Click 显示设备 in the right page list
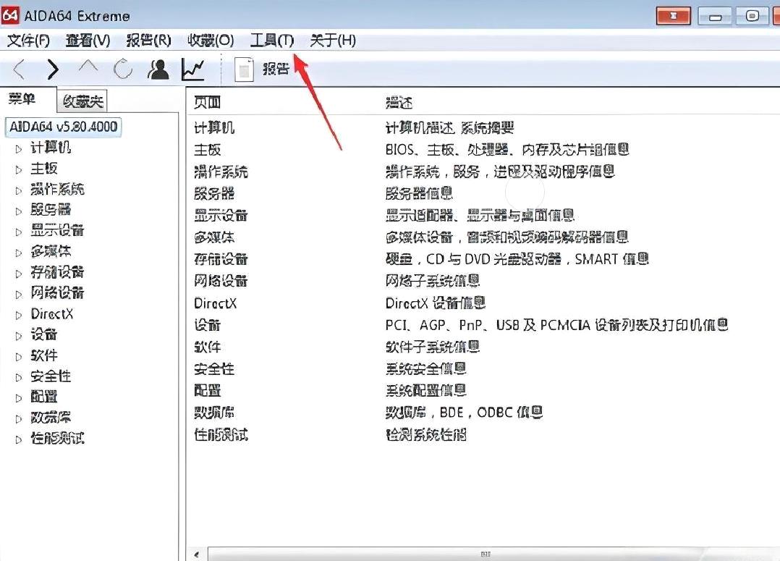 pos(221,216)
